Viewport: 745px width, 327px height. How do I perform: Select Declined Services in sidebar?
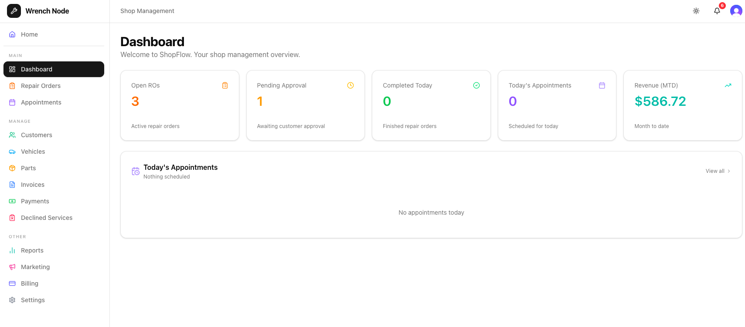[47, 218]
